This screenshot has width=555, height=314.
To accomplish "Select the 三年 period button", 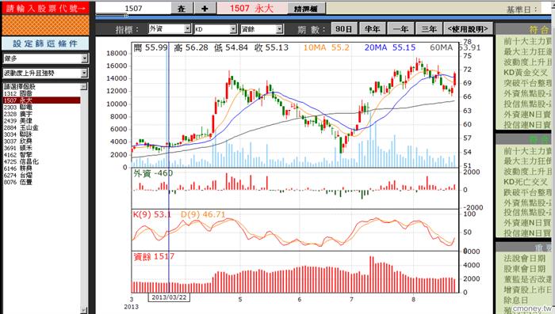I will point(429,29).
